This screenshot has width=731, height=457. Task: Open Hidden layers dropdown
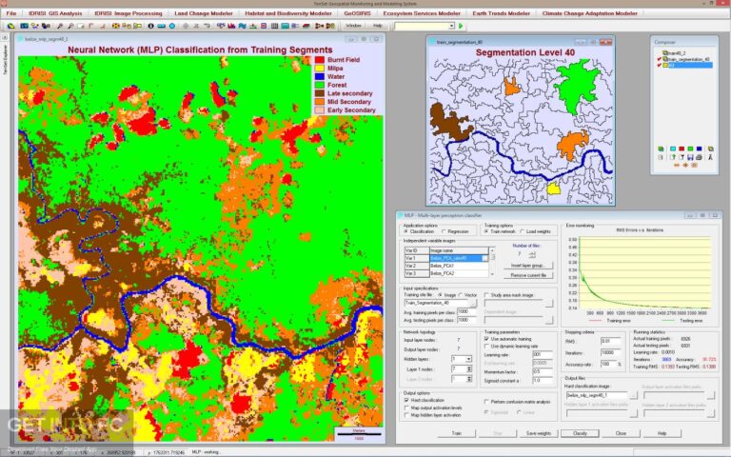[468, 359]
